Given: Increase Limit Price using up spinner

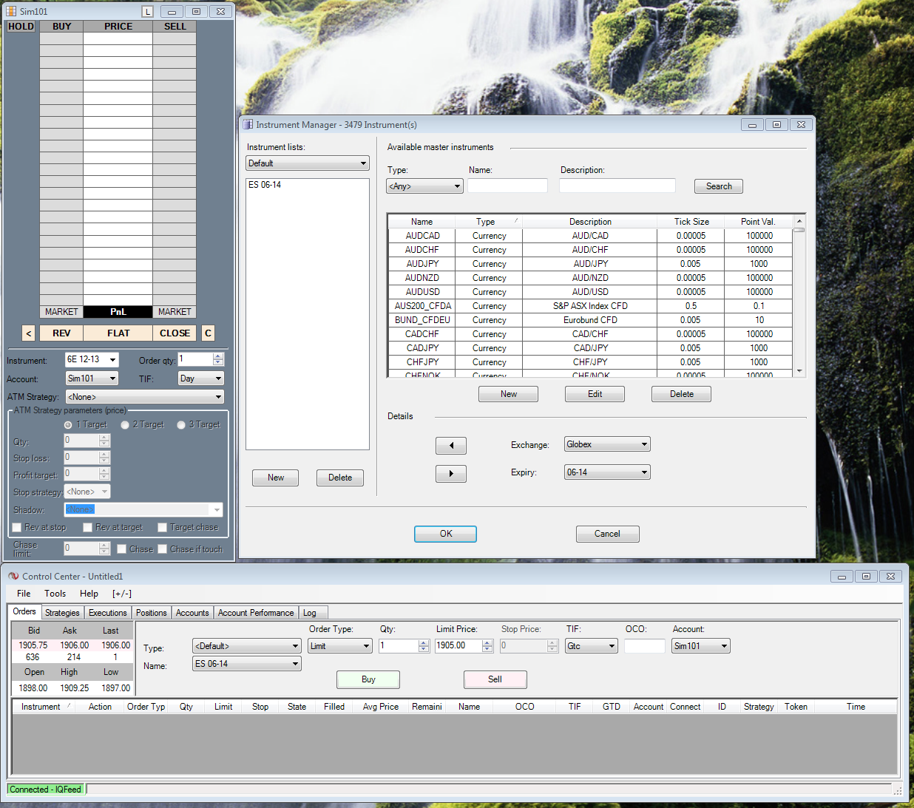Looking at the screenshot, I should coord(487,642).
